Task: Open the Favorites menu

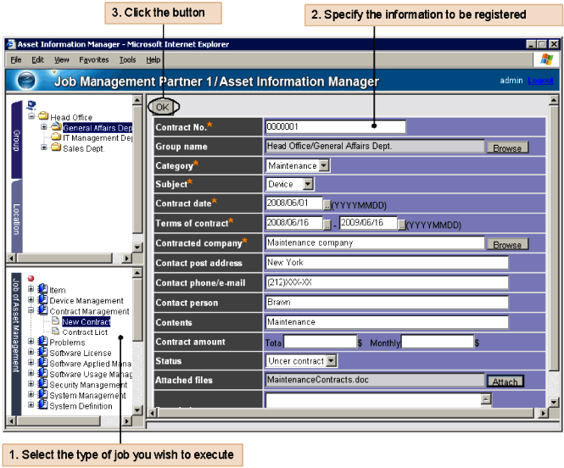Action: click(x=94, y=60)
